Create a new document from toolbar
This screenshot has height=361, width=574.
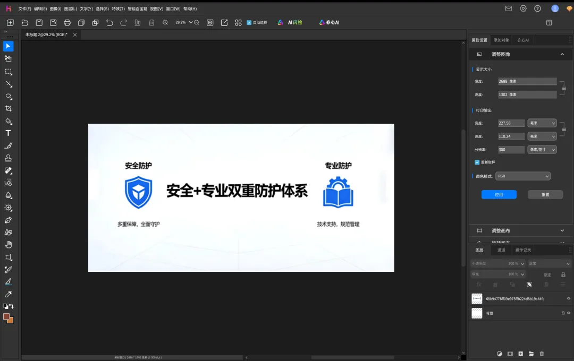pos(10,23)
